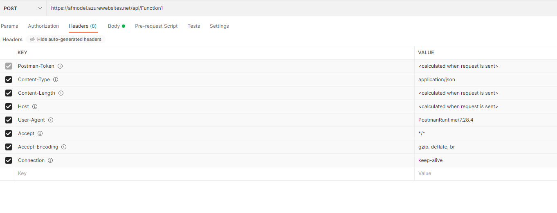The width and height of the screenshot is (557, 213).
Task: Click info icon beside User-Agent header
Action: [51, 120]
